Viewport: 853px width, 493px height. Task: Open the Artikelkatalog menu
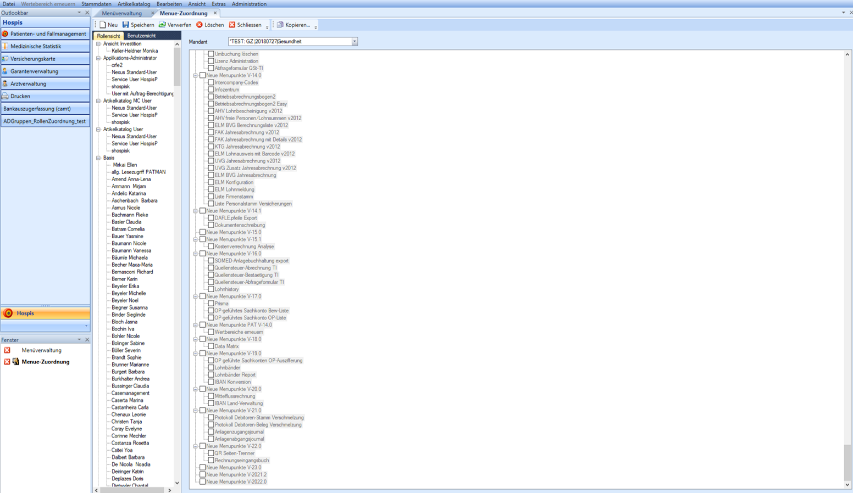point(134,4)
